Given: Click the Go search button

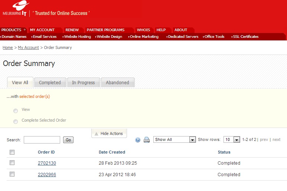Looking at the screenshot, I should click(x=68, y=140).
